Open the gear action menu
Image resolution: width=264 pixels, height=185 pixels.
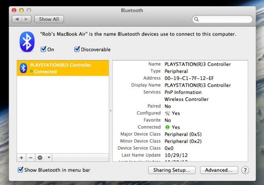pyautogui.click(x=44, y=157)
